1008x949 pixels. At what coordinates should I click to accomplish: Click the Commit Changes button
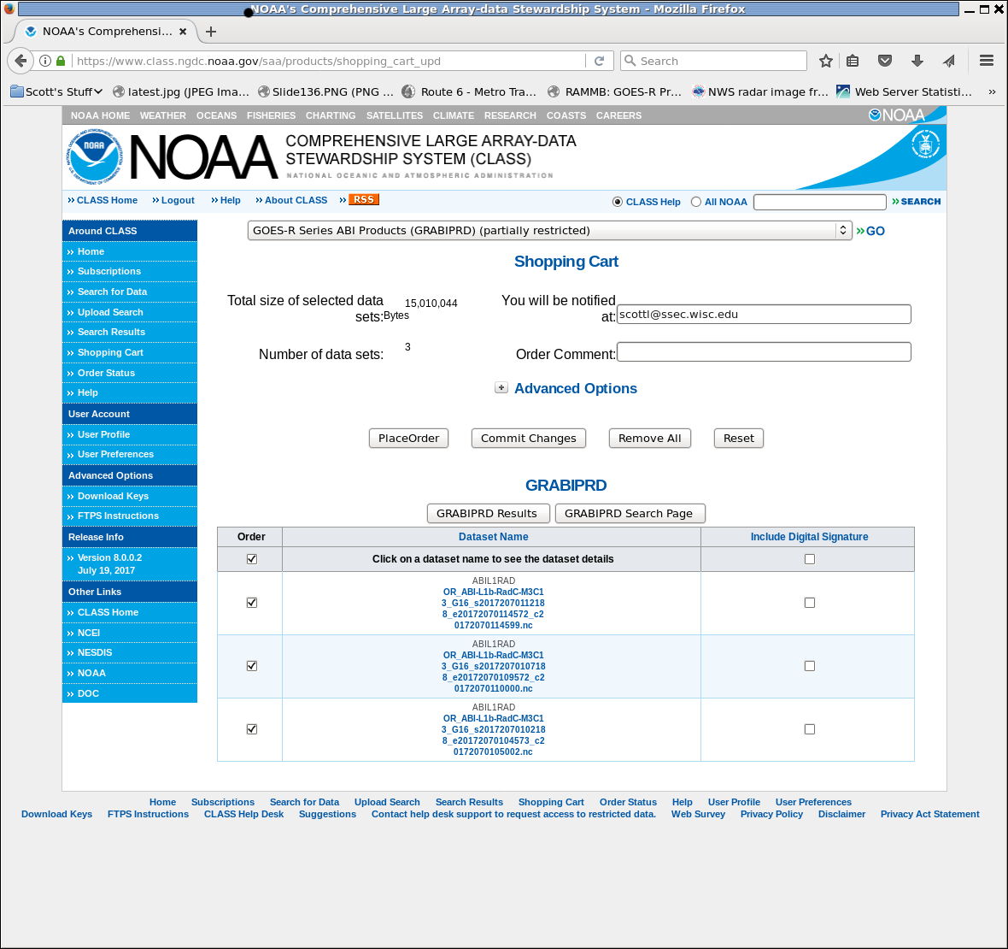click(529, 438)
